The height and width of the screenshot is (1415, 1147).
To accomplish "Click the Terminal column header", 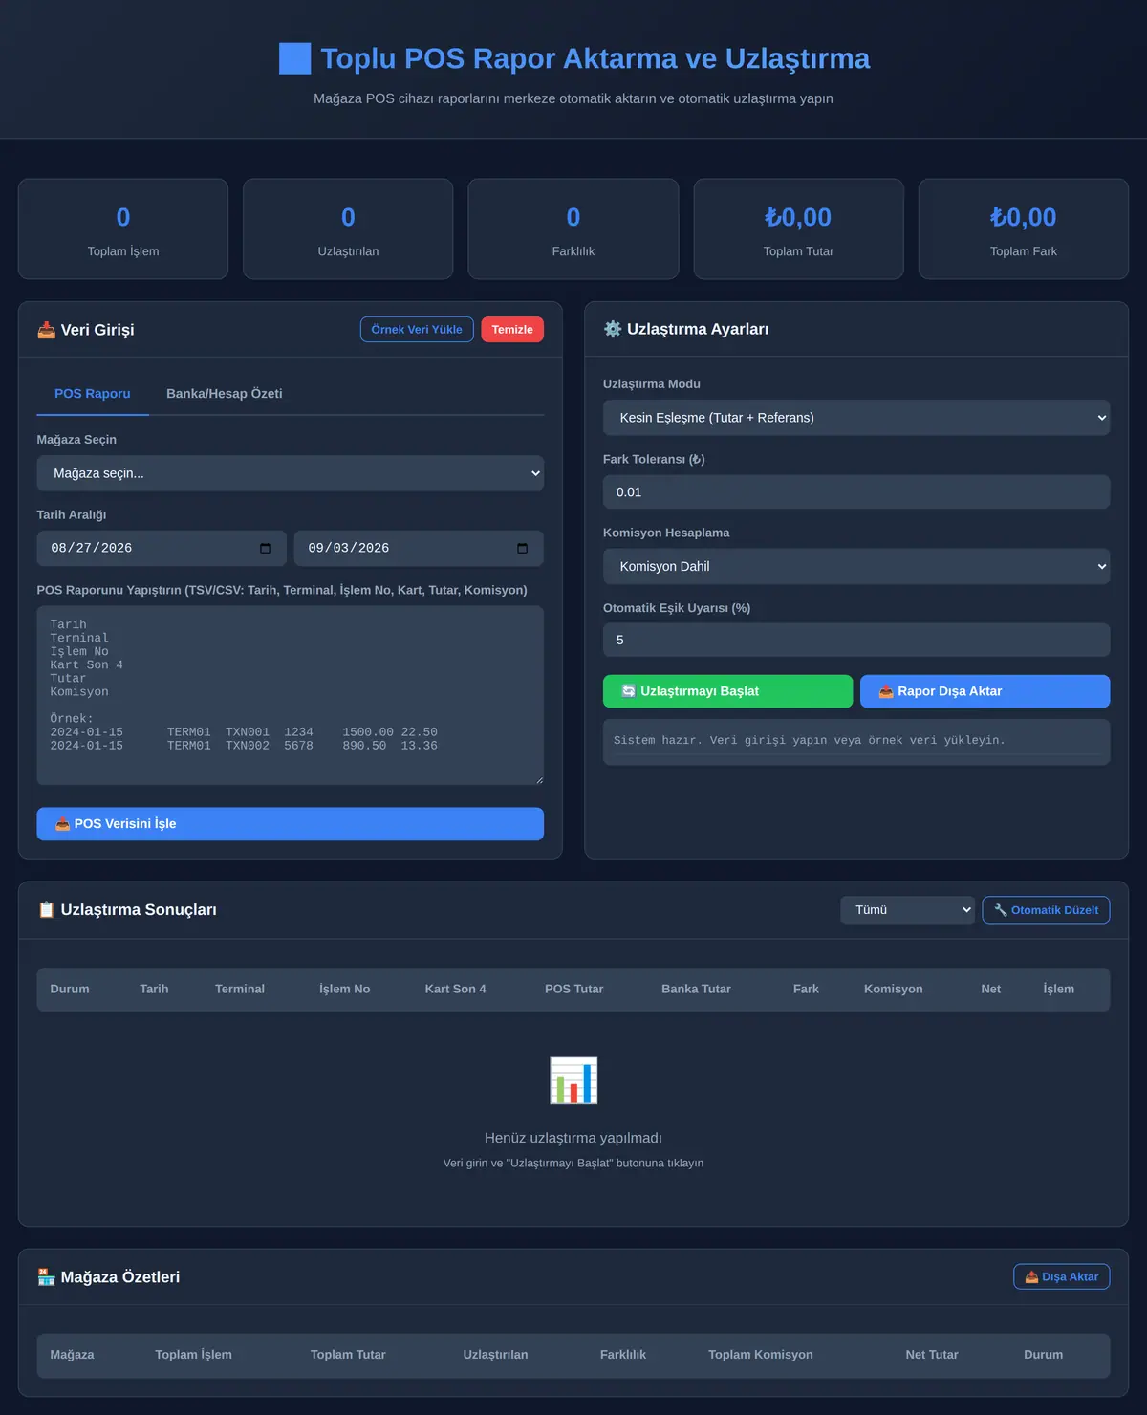I will tap(240, 989).
